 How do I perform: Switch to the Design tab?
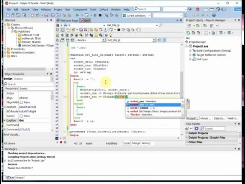coord(136,143)
